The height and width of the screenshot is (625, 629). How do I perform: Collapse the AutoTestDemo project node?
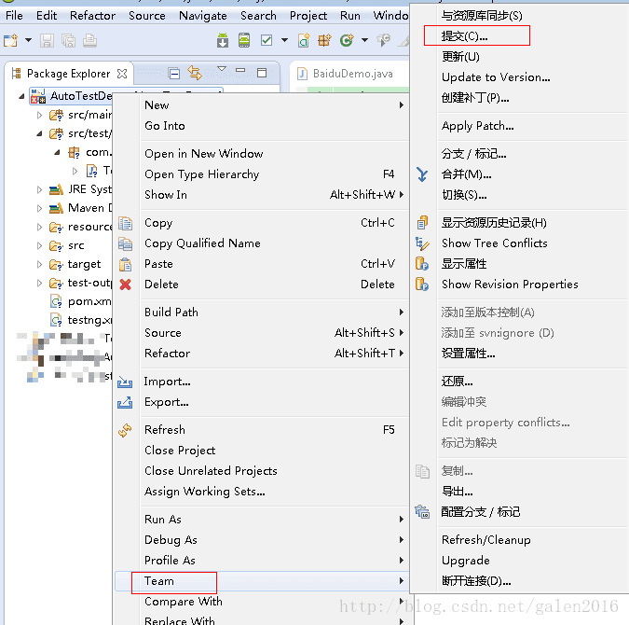21,96
